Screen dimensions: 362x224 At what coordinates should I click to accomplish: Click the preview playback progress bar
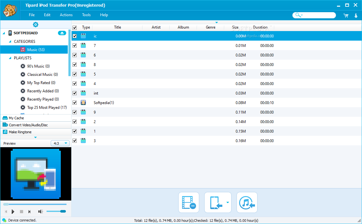tap(35, 204)
